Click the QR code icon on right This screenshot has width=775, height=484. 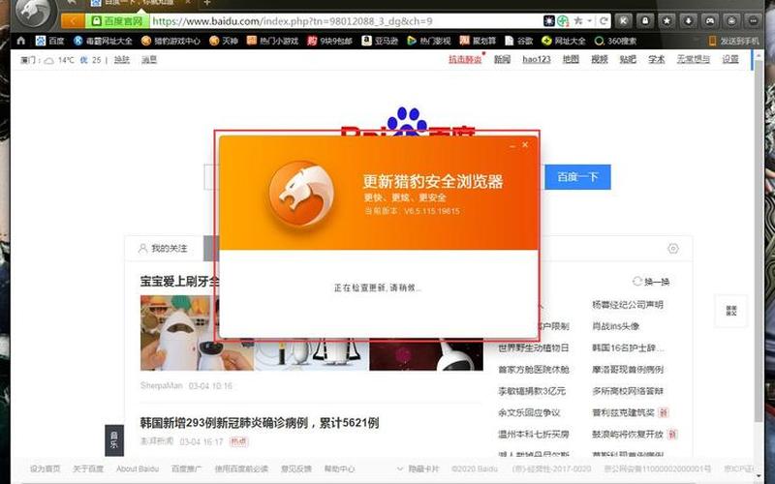coord(731,311)
